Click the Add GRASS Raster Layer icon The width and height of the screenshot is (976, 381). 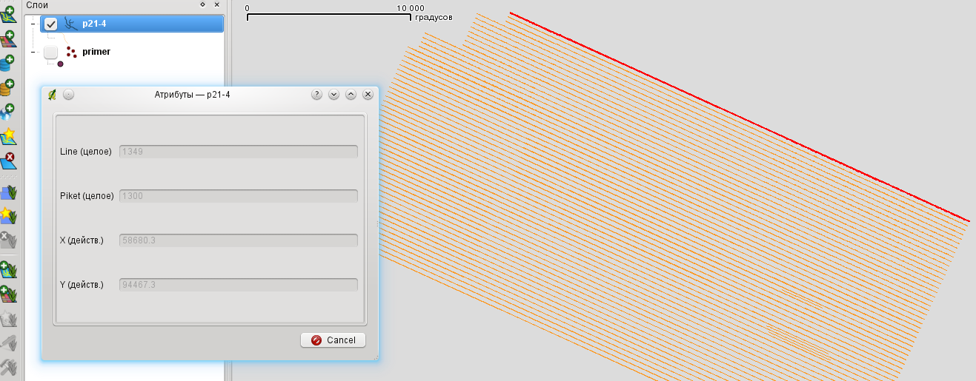point(9,294)
